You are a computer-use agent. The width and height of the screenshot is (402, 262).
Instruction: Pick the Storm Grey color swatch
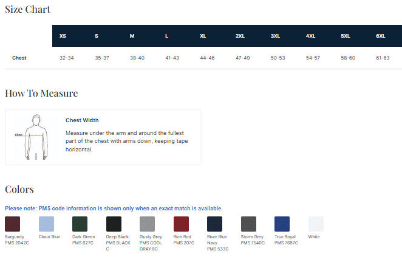pos(248,224)
